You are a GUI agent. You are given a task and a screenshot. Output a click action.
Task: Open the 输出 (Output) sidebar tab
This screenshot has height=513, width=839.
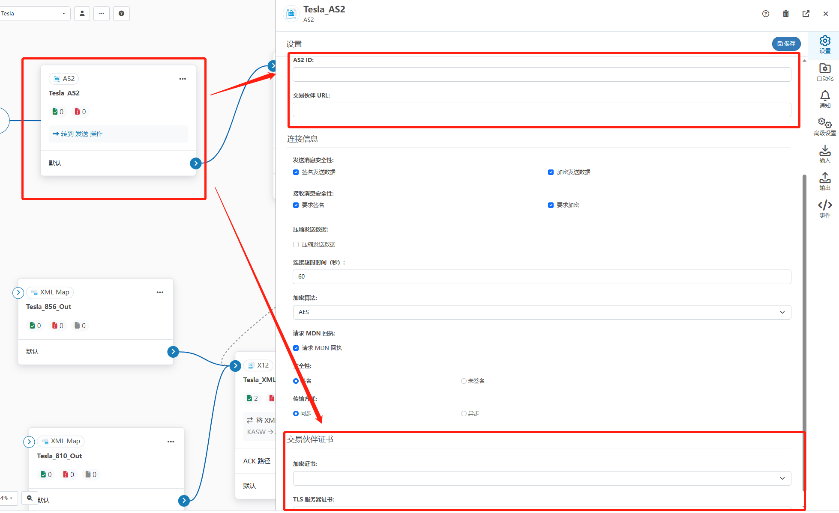pyautogui.click(x=824, y=181)
